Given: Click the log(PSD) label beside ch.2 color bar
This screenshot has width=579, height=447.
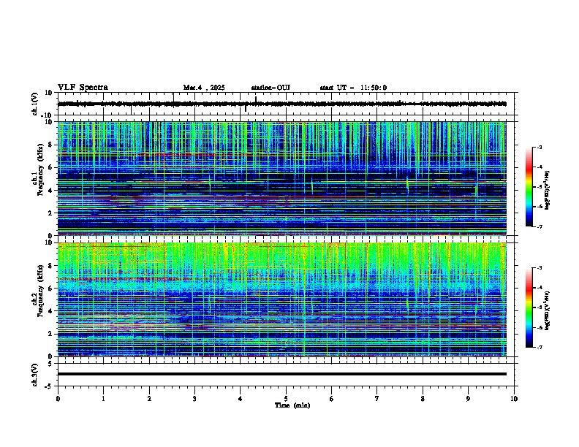Looking at the screenshot, I should click(x=548, y=310).
